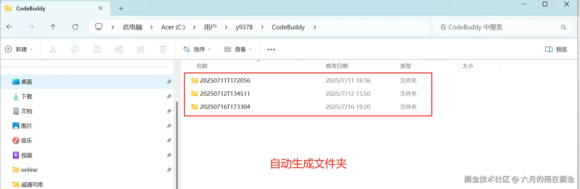Click the Rename icon in toolbar

(119, 49)
